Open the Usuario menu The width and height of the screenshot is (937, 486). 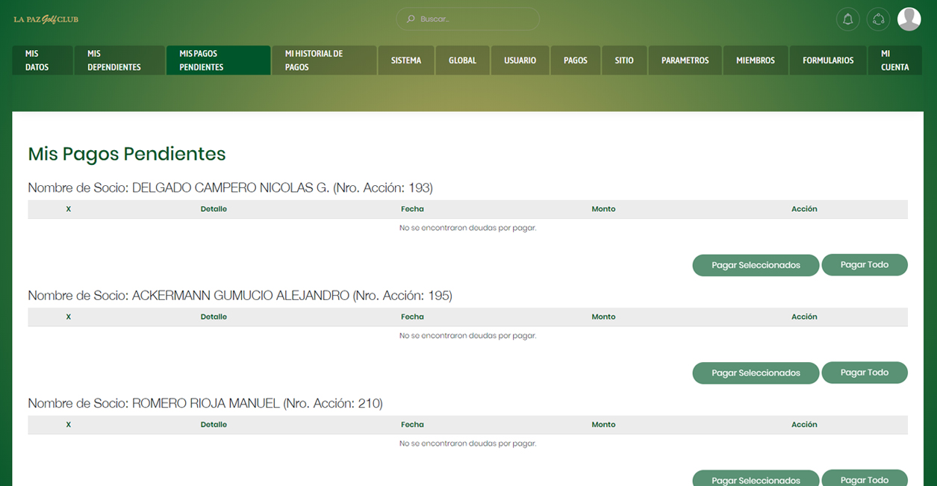pyautogui.click(x=520, y=60)
